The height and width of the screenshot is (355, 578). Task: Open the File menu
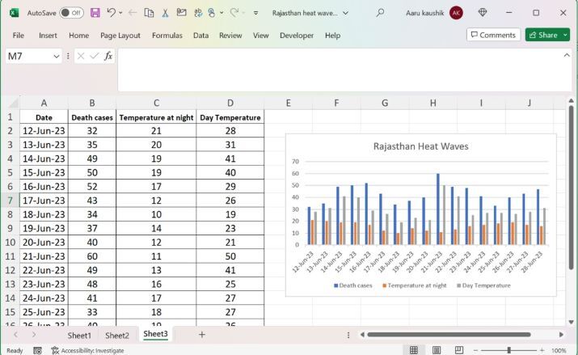click(x=18, y=36)
